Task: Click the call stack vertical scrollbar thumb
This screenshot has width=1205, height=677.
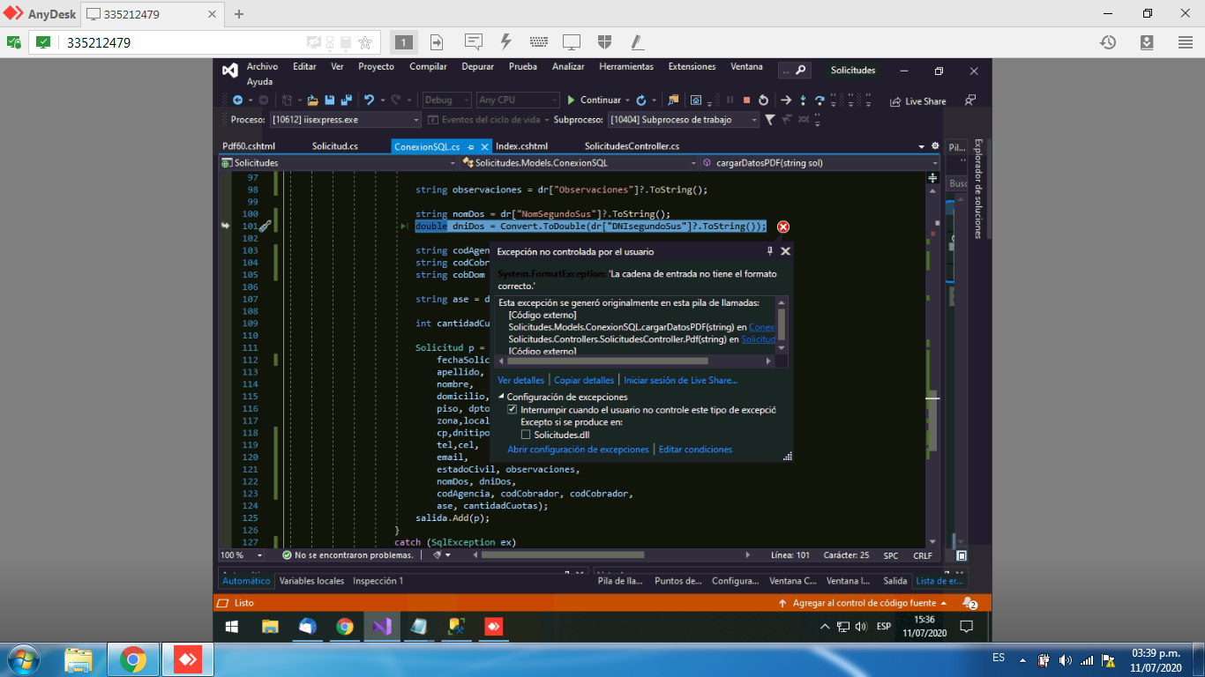Action: [x=781, y=324]
